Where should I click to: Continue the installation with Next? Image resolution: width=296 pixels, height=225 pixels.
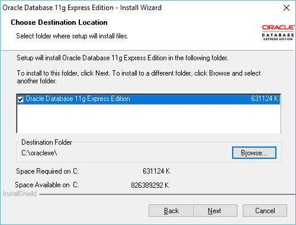pos(215,211)
